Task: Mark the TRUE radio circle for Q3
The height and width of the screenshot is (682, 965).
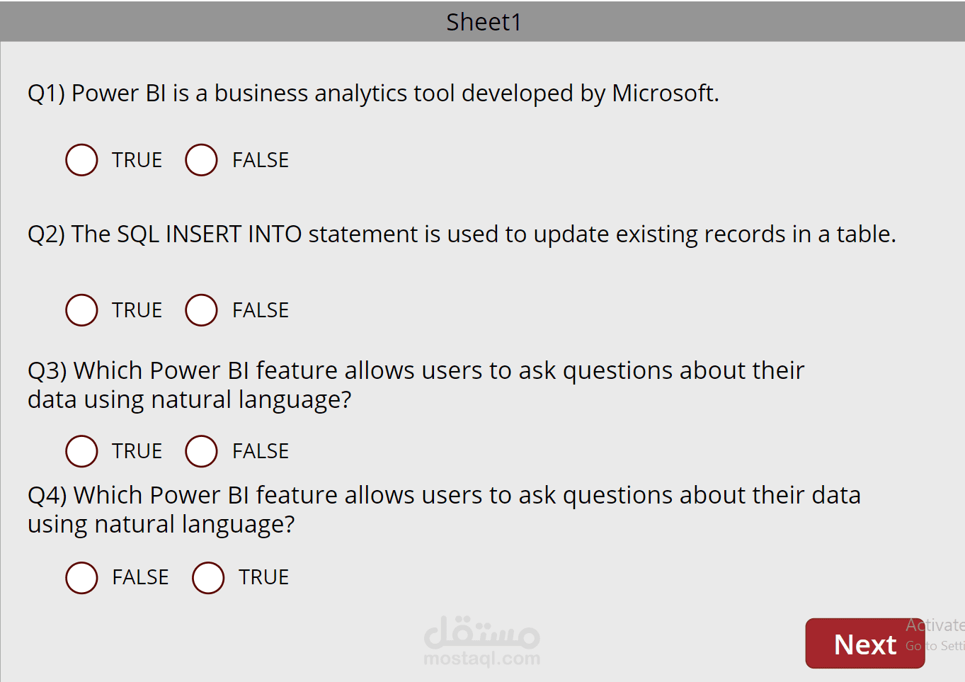Action: click(x=81, y=451)
